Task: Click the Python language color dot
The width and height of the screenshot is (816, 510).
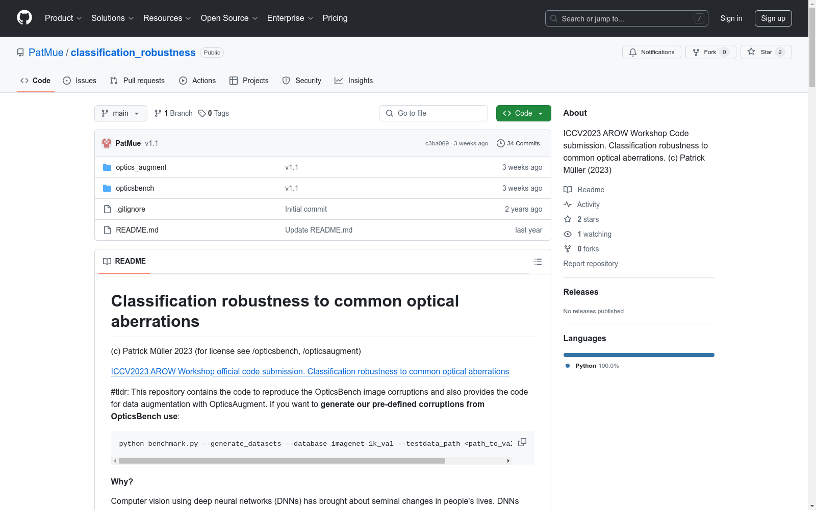Action: tap(568, 366)
